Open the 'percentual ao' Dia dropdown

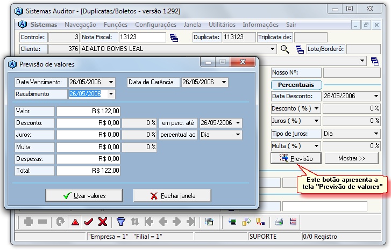click(238, 135)
